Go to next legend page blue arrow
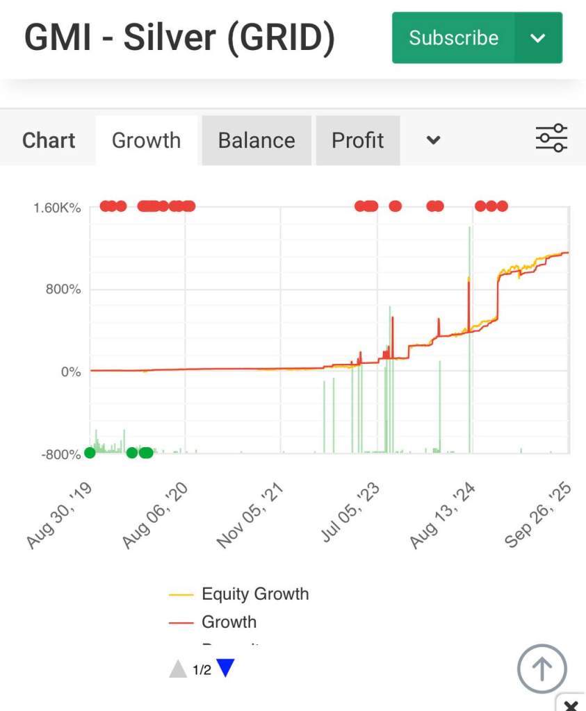 click(x=226, y=669)
